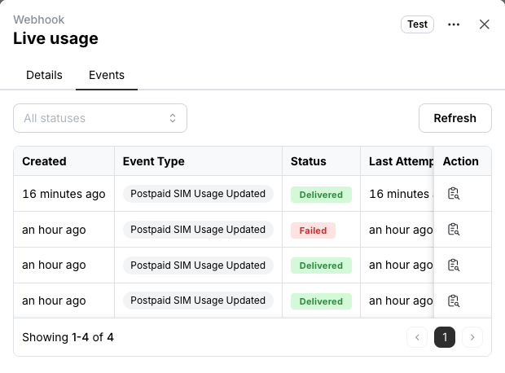Close the Live usage webhook panel
Screen dimensions: 505x373
(x=484, y=24)
